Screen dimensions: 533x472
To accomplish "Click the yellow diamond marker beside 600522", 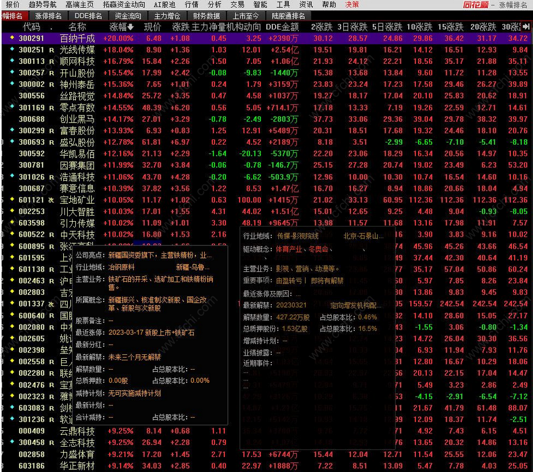I will [12, 234].
